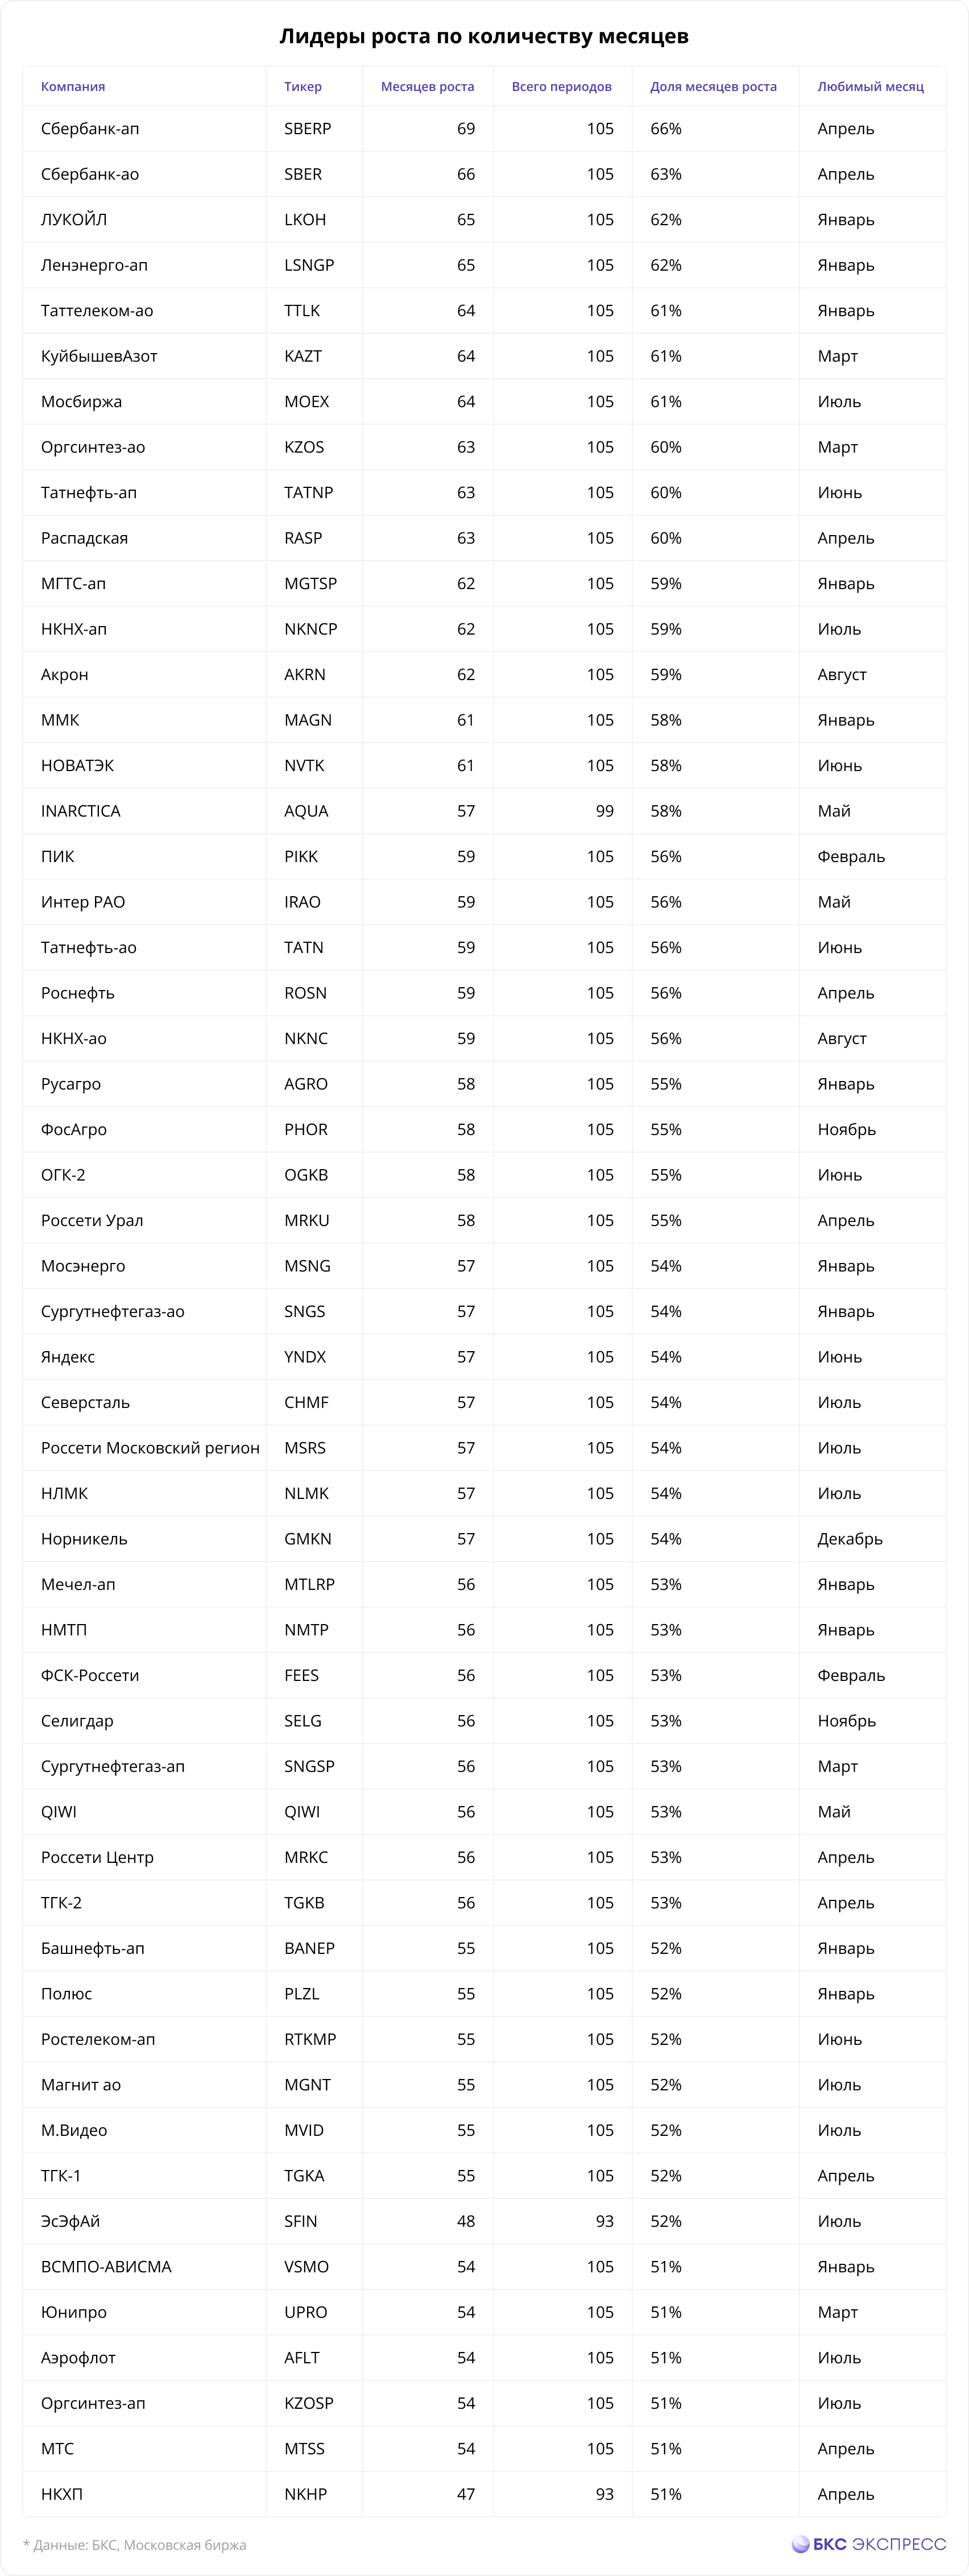Viewport: 969px width, 2576px height.
Task: Click the LKOH ticker cell
Action: point(305,220)
